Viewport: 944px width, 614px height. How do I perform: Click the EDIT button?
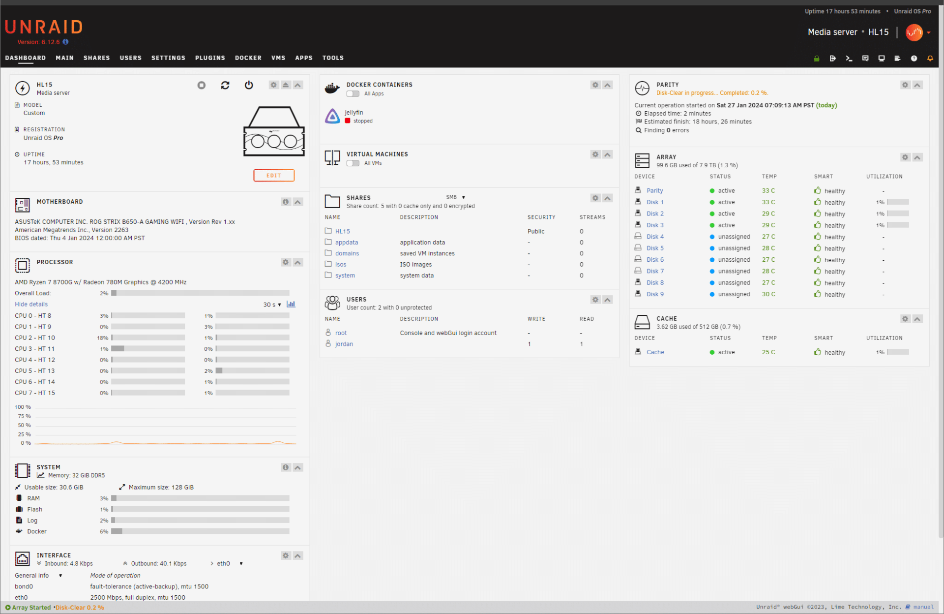click(x=274, y=176)
